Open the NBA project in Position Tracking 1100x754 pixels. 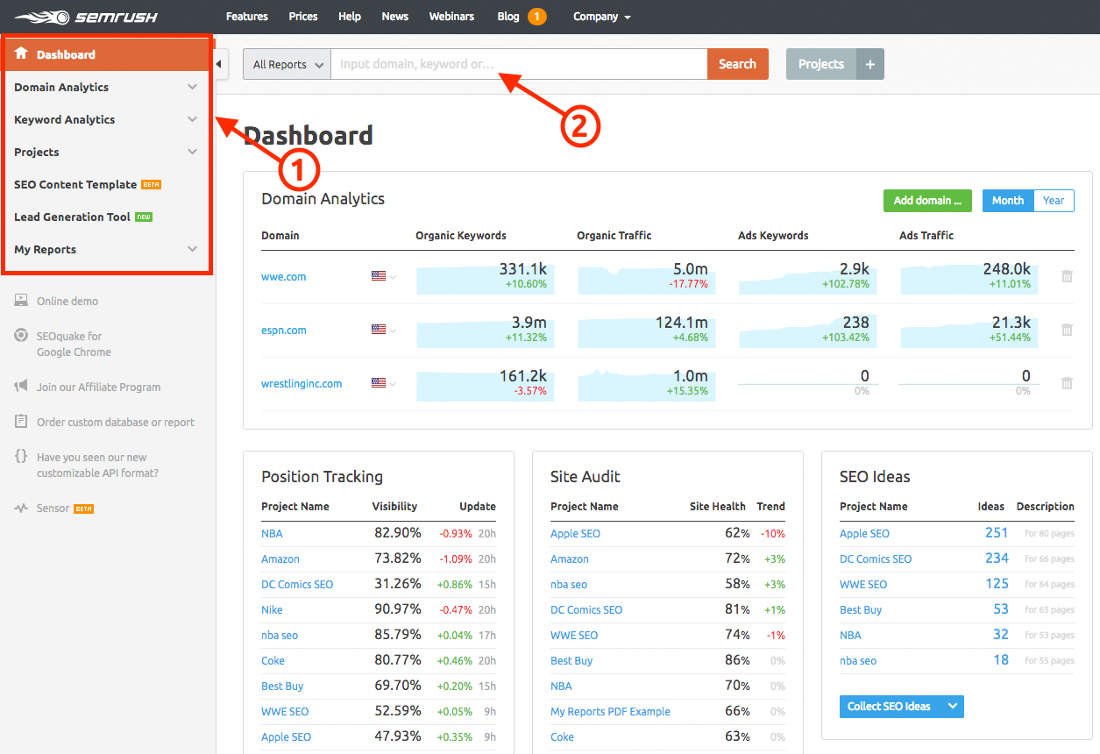tap(272, 533)
